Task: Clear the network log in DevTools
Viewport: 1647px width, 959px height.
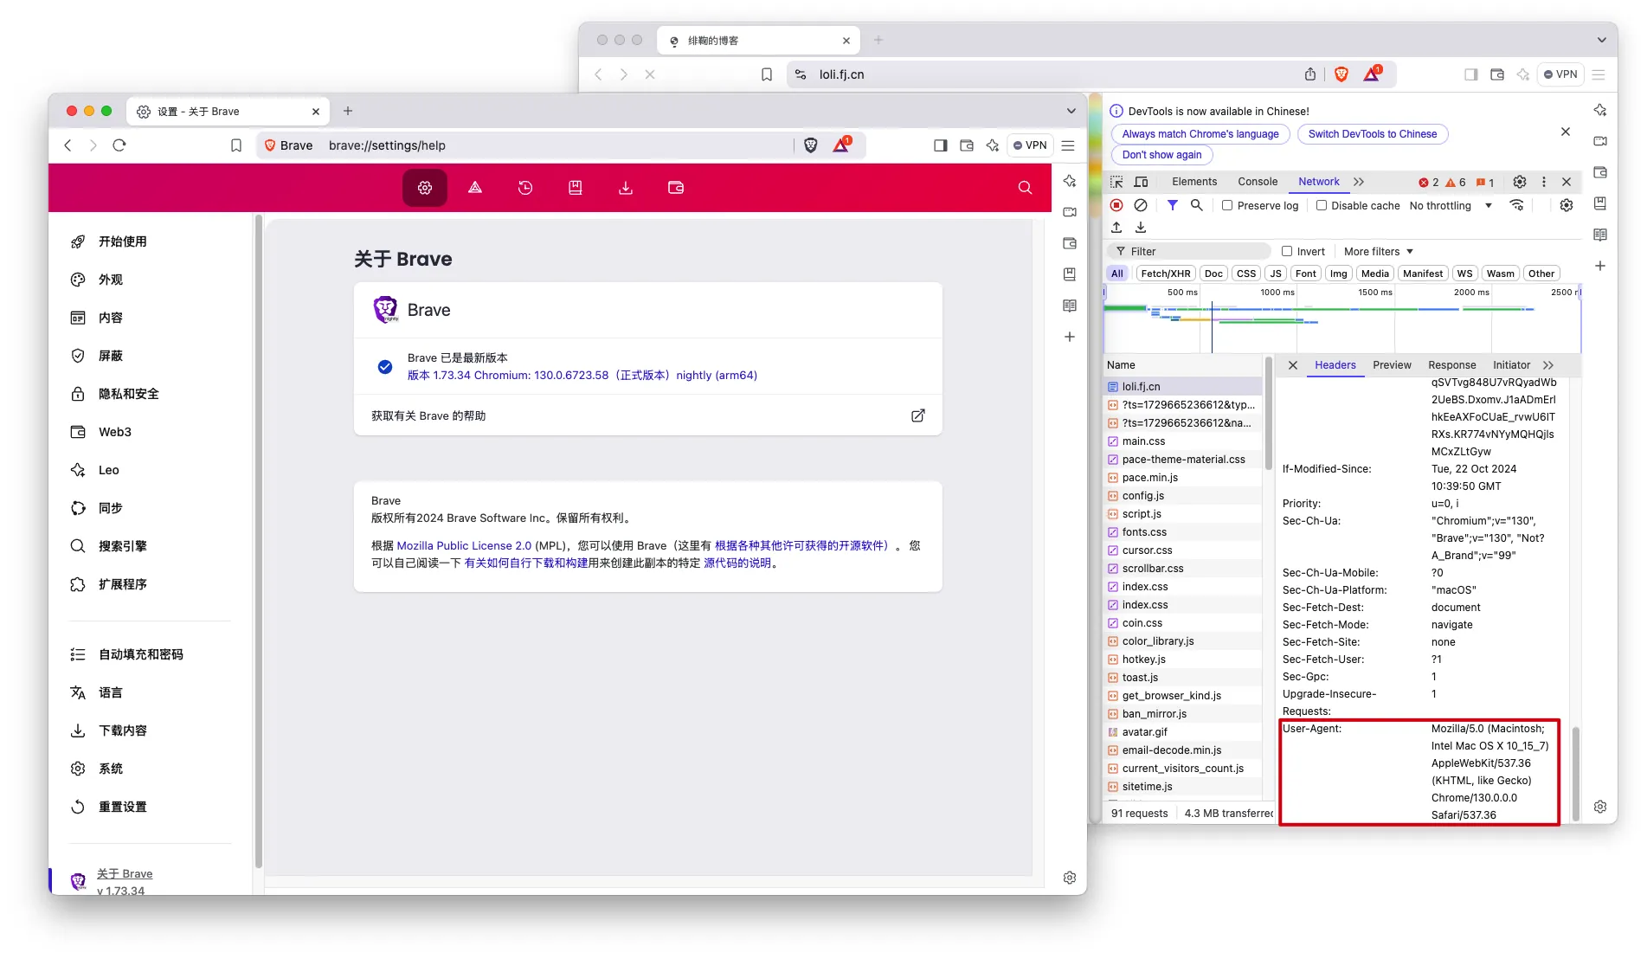Action: click(1141, 205)
